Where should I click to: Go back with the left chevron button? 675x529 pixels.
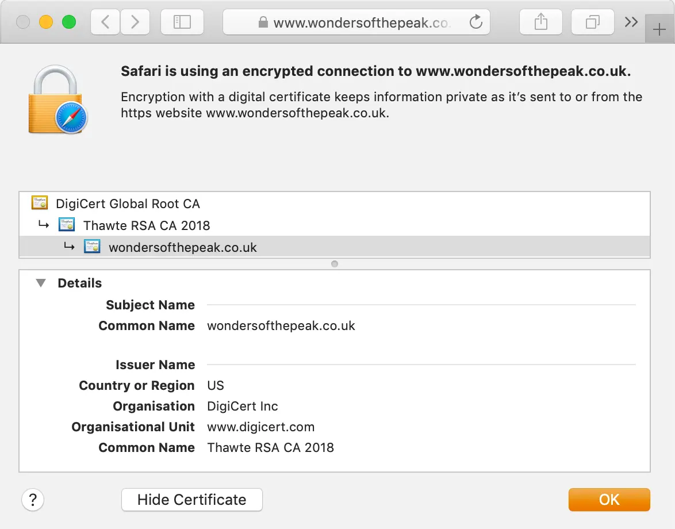pos(105,22)
